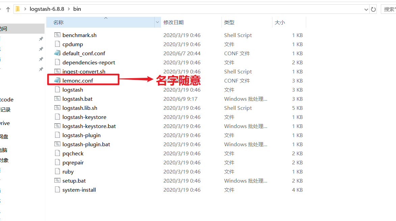396x221 pixels.
Task: Select the setup.bat file name
Action: tap(74, 181)
